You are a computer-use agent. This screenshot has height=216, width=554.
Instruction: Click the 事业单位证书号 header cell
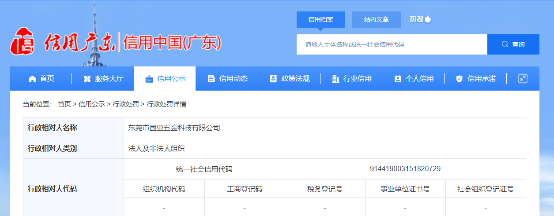coord(405,189)
